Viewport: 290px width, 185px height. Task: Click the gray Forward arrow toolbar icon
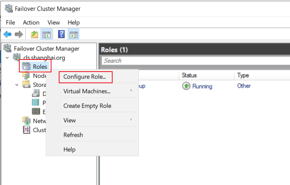[19, 34]
